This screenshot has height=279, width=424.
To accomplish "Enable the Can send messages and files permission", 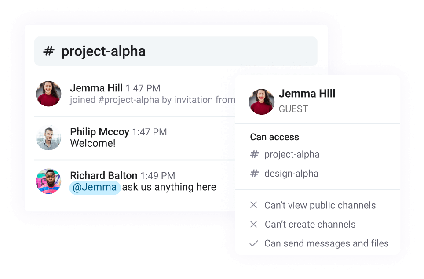I will tap(325, 243).
